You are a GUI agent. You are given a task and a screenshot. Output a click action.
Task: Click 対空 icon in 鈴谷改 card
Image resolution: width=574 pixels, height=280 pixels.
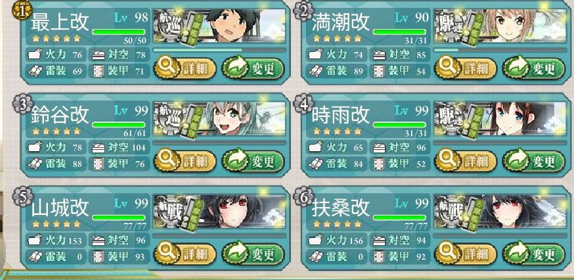pyautogui.click(x=98, y=148)
